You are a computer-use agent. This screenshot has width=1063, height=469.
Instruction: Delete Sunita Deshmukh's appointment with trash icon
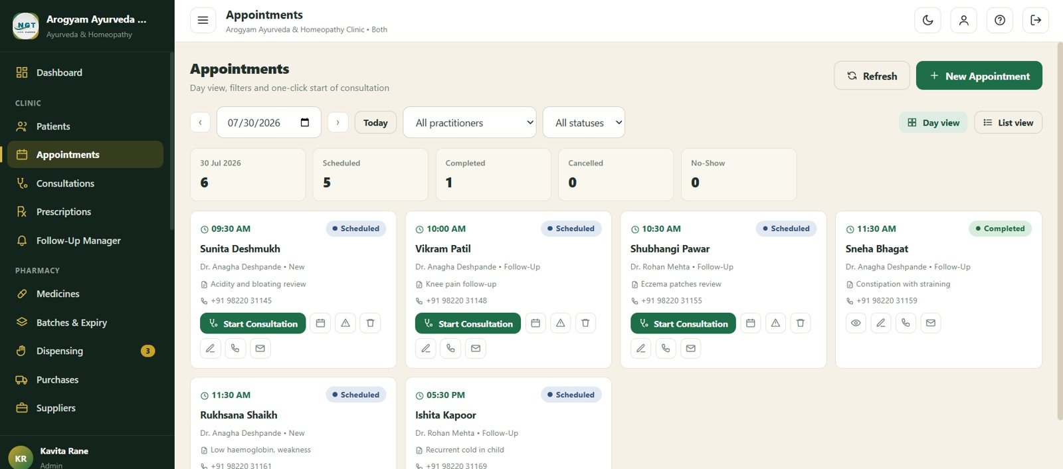370,323
